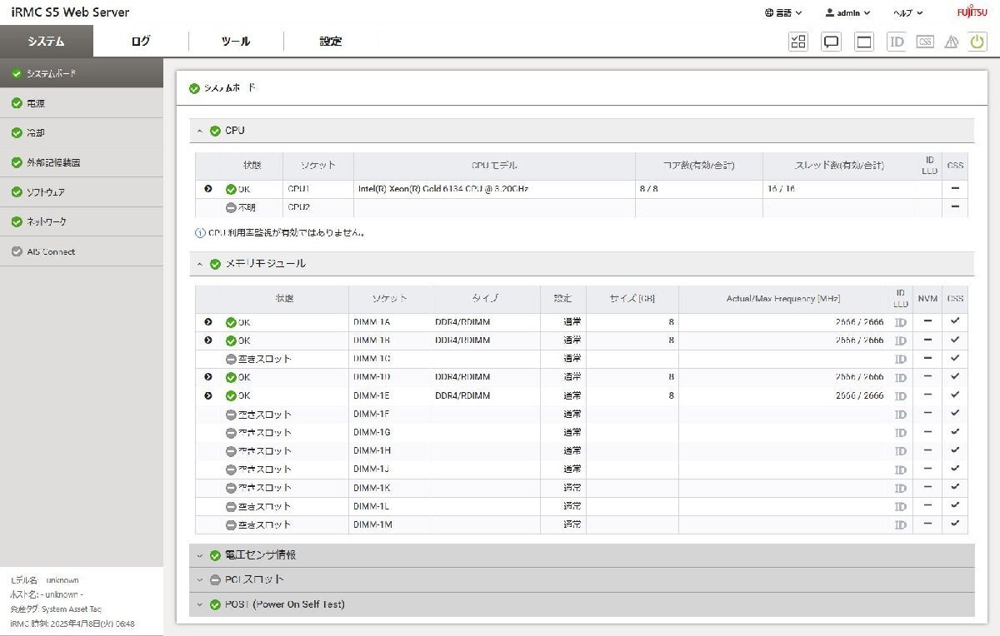Click the info icon beside the CPU utilization notice
1000x636 pixels.
tap(200, 233)
